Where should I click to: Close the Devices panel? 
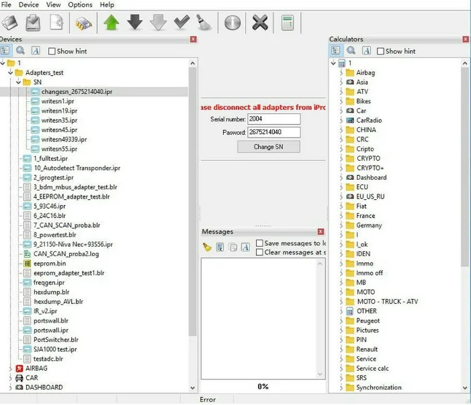(194, 40)
